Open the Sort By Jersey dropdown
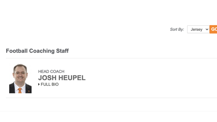This screenshot has height=122, width=217. 198,29
